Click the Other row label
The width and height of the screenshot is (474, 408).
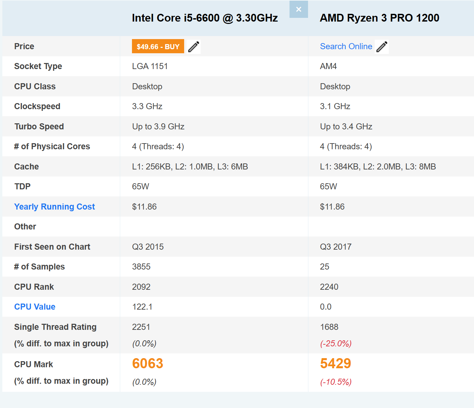(25, 226)
